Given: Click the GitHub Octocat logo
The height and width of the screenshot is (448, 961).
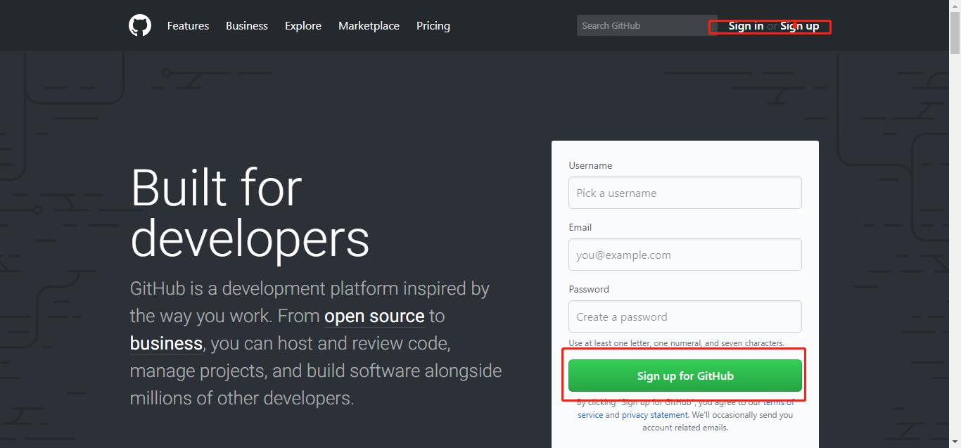Looking at the screenshot, I should 140,26.
